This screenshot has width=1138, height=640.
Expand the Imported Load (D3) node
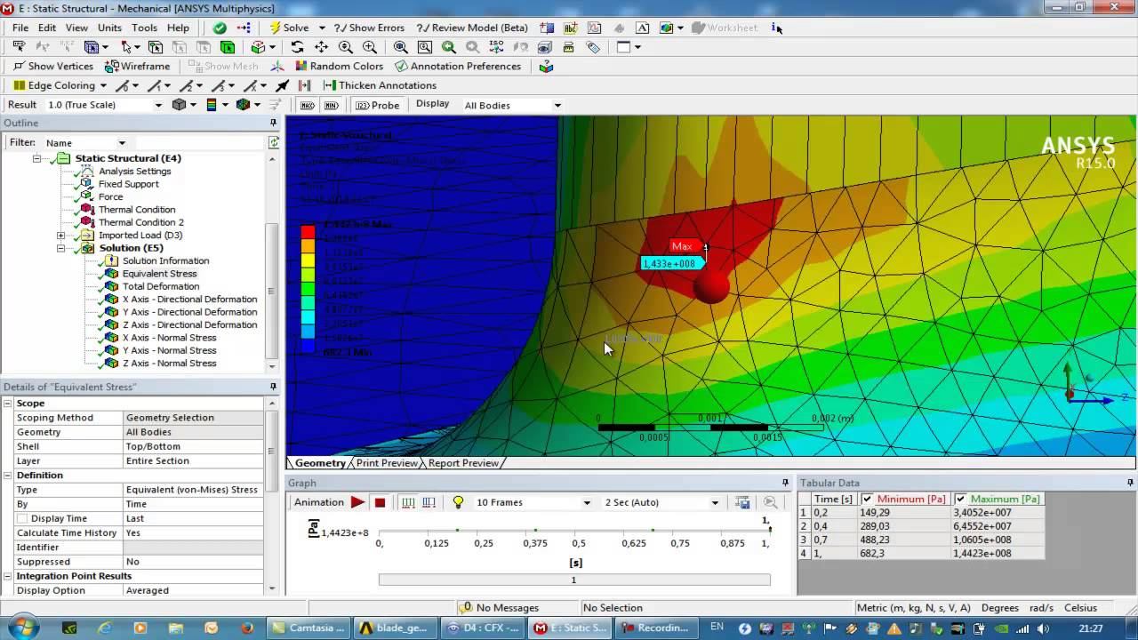(60, 236)
